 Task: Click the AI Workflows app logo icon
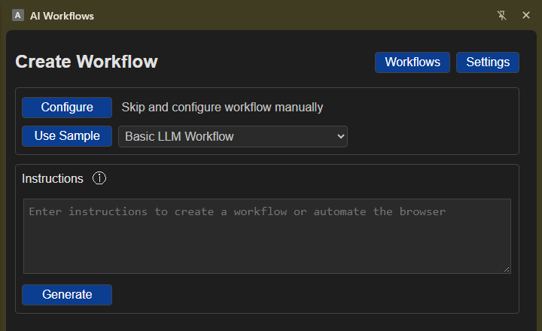(x=18, y=15)
